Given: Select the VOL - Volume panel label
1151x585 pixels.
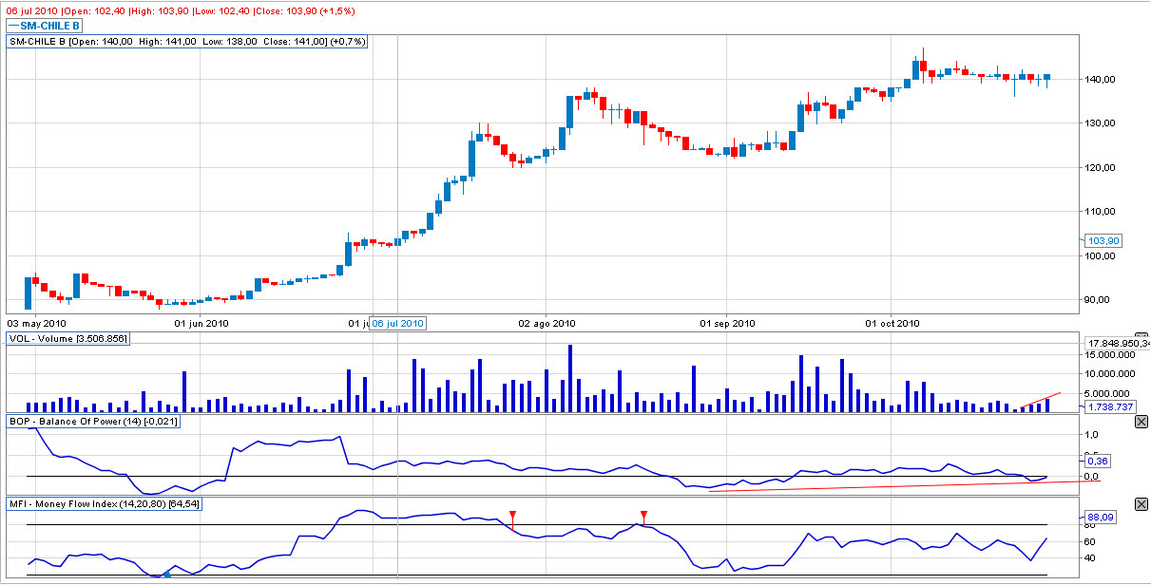Looking at the screenshot, I should click(67, 338).
